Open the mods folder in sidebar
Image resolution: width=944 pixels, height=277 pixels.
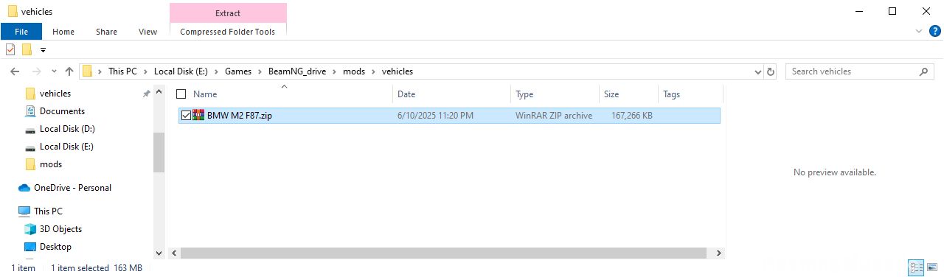[x=51, y=164]
